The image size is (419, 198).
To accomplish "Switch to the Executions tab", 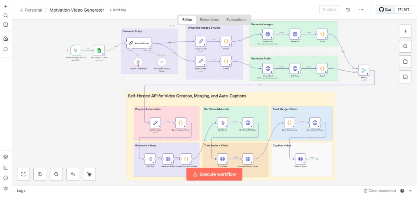I will pyautogui.click(x=209, y=20).
